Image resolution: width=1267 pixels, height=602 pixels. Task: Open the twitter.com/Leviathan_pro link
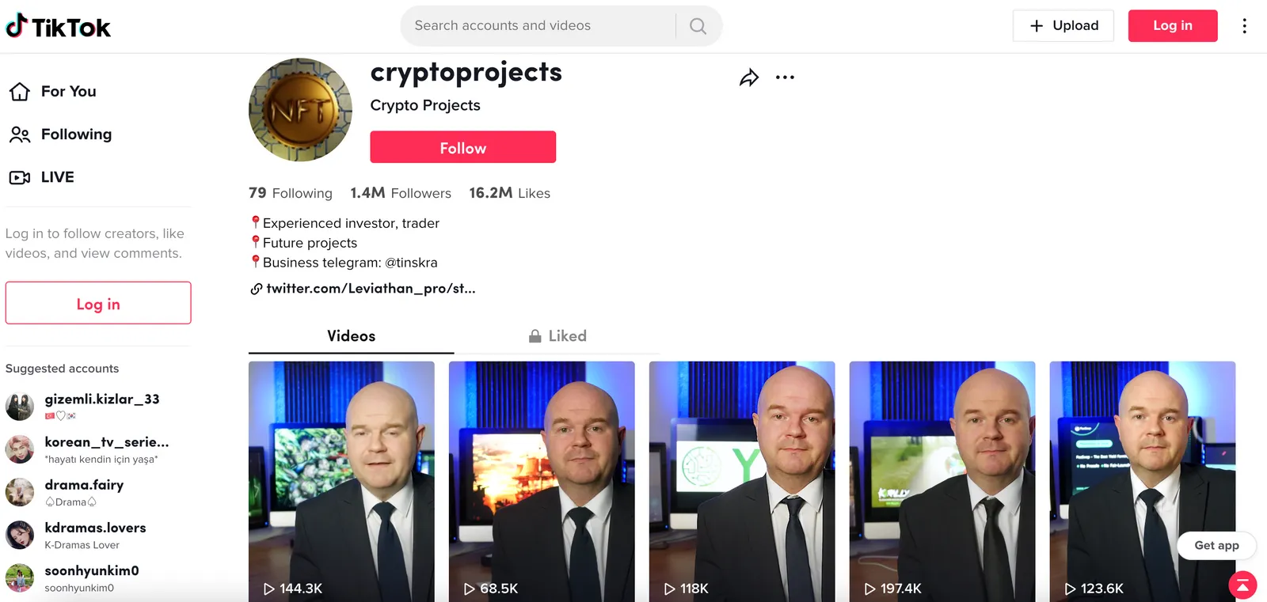pos(363,289)
